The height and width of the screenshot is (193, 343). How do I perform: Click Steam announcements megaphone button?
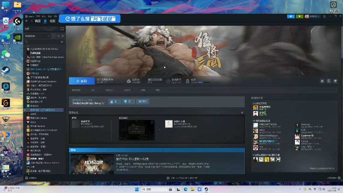291,16
